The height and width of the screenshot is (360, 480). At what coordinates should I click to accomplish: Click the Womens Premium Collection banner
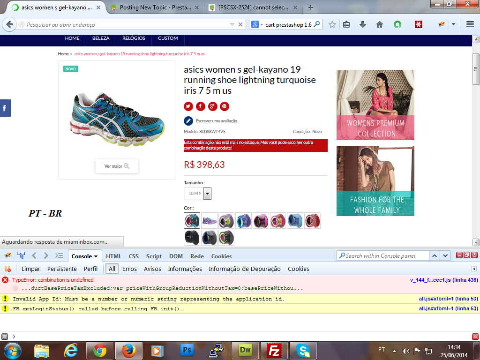pyautogui.click(x=375, y=105)
